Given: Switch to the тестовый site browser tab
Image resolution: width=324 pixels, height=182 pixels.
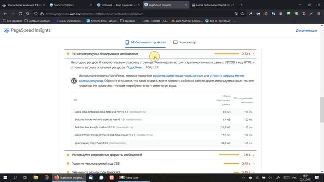Looking at the screenshot, I should click(118, 5).
